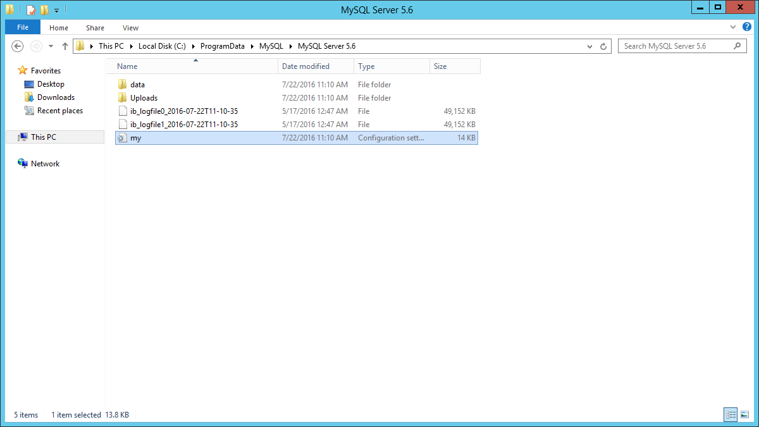Switch to the Home ribbon tab
Screen dimensions: 759x427
59,28
